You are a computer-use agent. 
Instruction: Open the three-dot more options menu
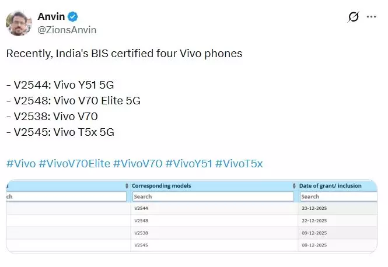click(372, 17)
